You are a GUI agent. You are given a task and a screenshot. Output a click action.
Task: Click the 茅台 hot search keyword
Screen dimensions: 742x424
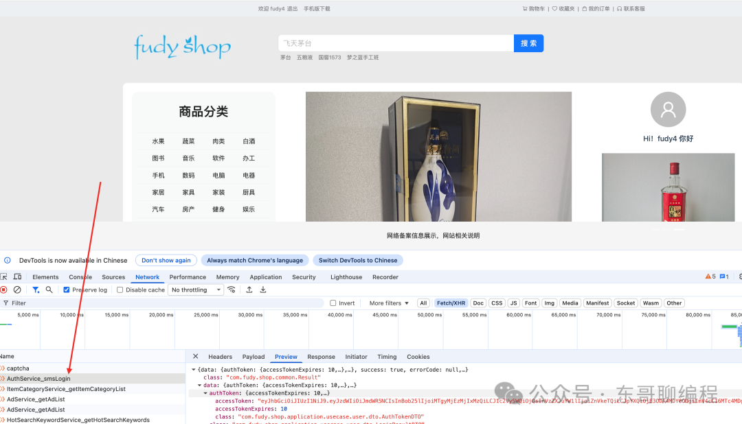tap(285, 57)
